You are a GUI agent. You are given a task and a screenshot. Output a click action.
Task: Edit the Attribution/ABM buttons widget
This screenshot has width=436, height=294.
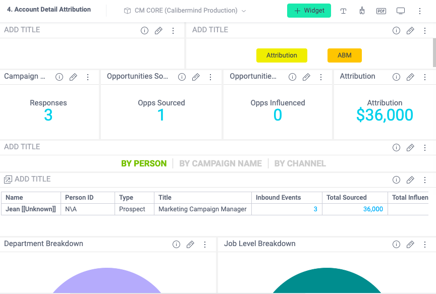click(x=410, y=31)
